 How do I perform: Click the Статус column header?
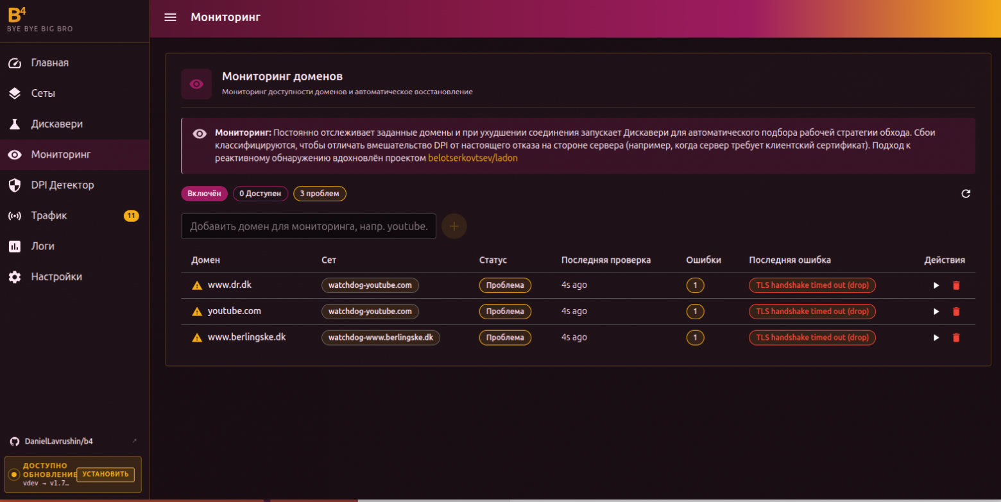click(493, 260)
